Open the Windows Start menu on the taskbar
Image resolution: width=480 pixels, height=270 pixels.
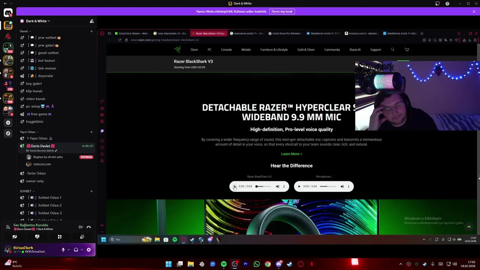169,264
